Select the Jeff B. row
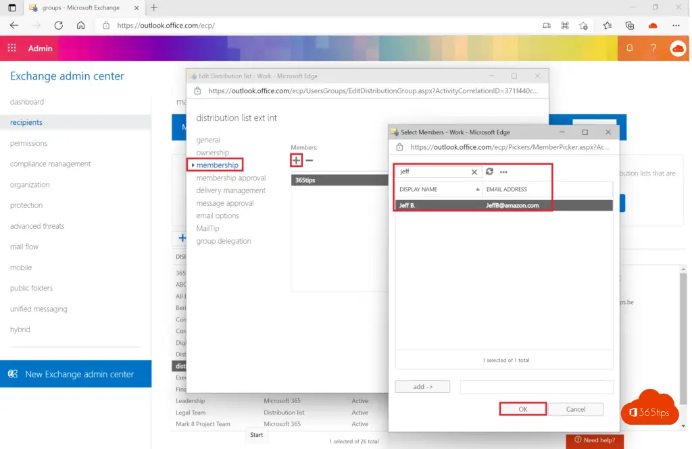 click(503, 205)
